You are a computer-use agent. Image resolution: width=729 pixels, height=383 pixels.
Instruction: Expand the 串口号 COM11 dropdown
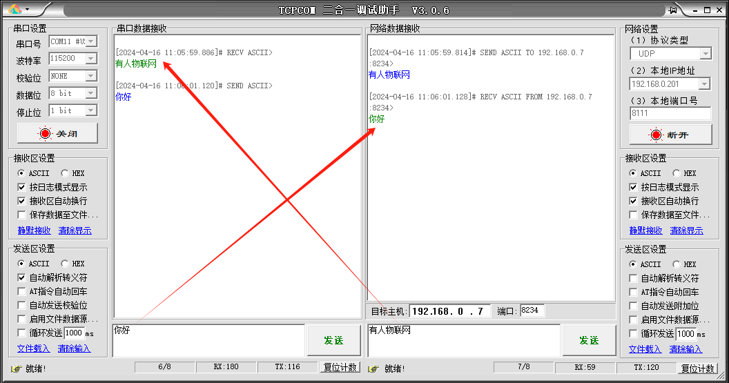(x=91, y=41)
